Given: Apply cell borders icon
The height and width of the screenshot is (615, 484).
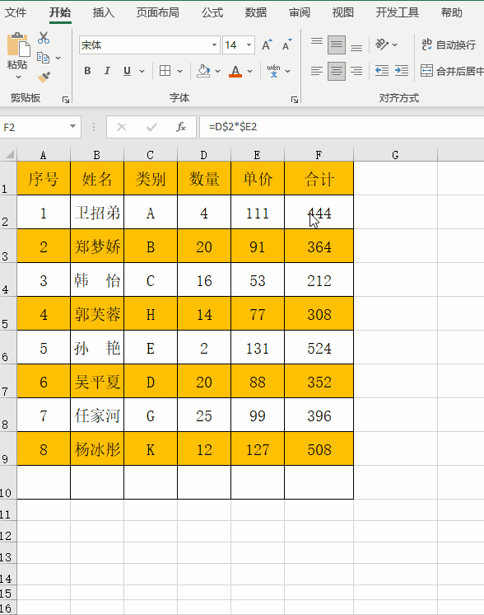Looking at the screenshot, I should [x=165, y=71].
